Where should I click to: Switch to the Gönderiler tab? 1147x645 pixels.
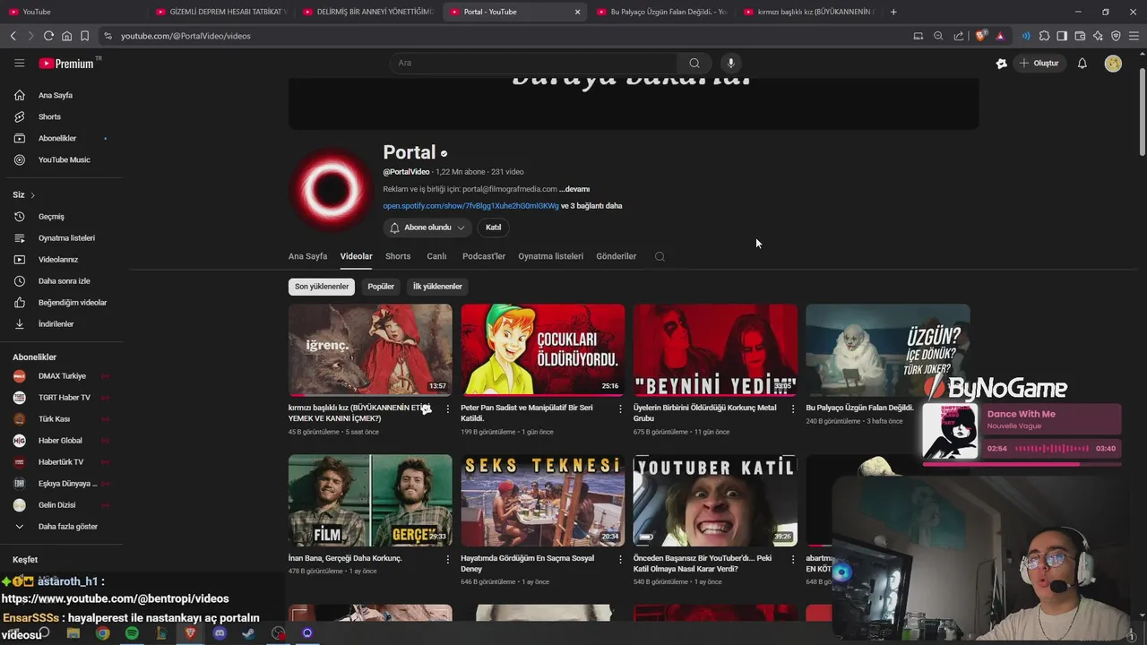[x=617, y=256]
